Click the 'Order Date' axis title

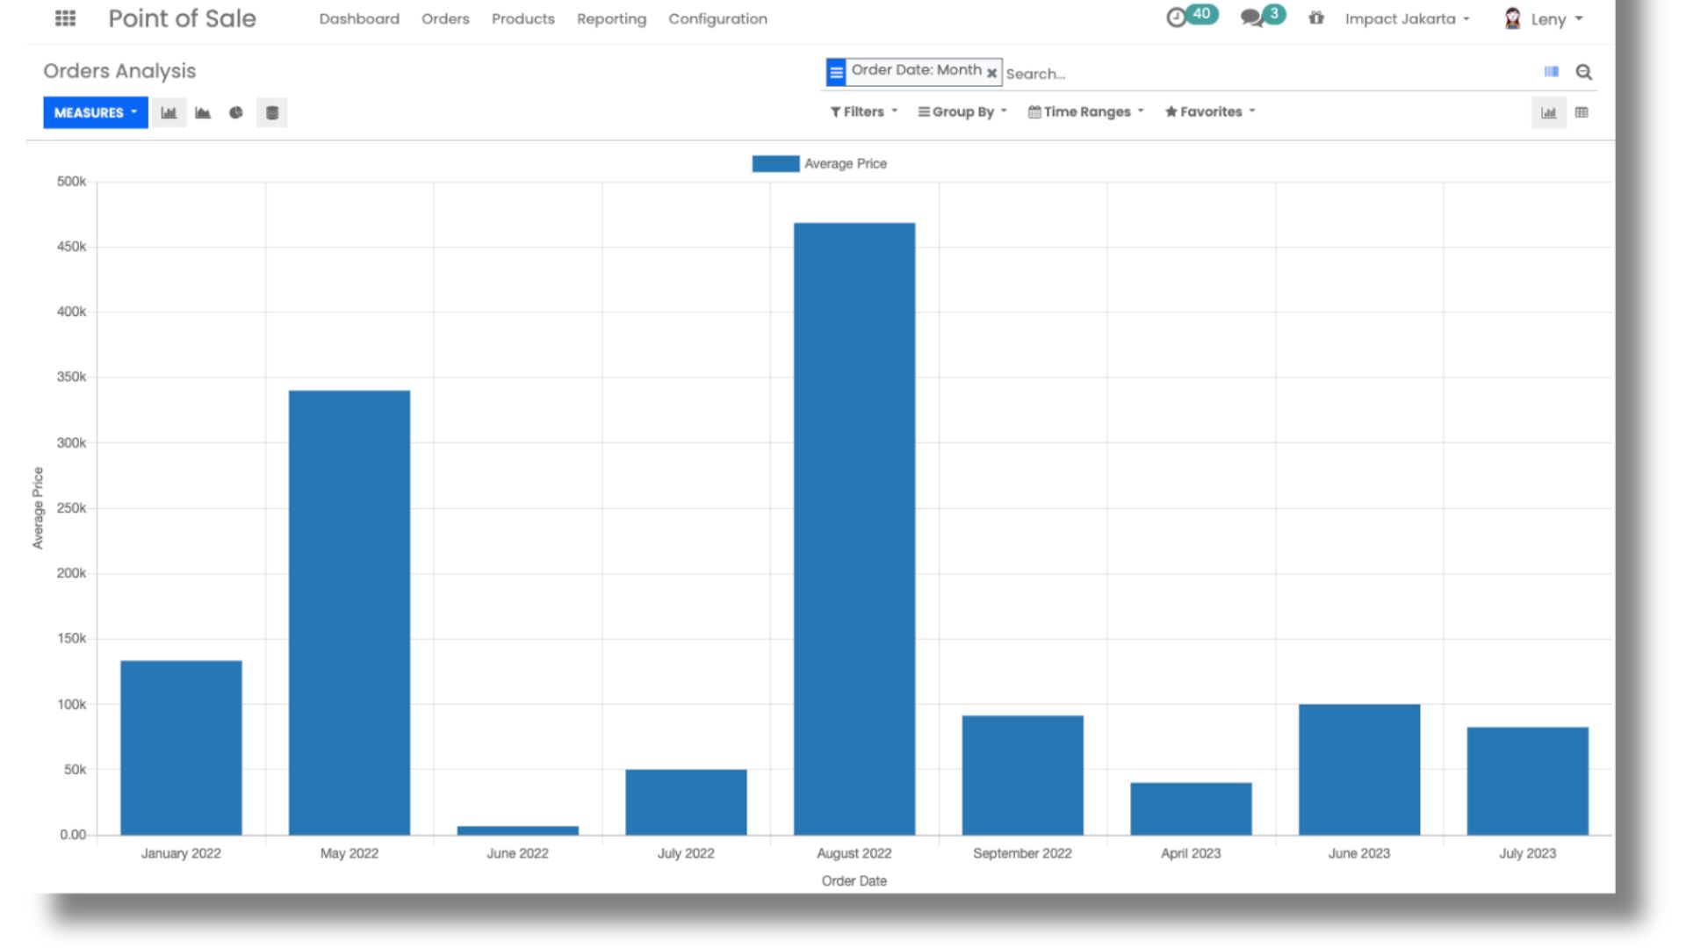click(854, 880)
